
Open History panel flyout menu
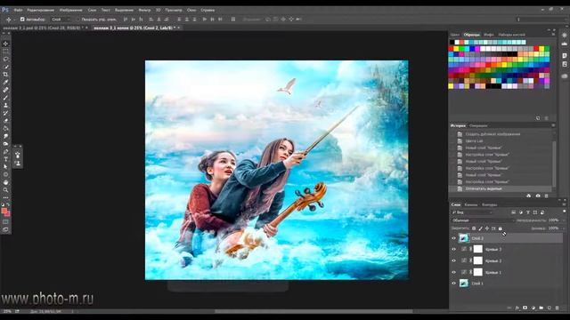pos(553,125)
